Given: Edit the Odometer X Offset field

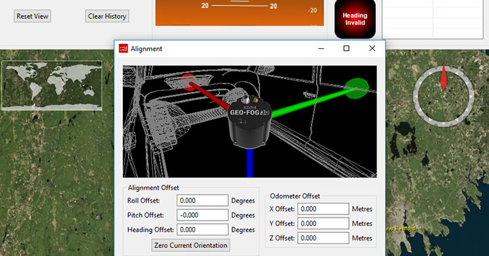Looking at the screenshot, I should 323,208.
